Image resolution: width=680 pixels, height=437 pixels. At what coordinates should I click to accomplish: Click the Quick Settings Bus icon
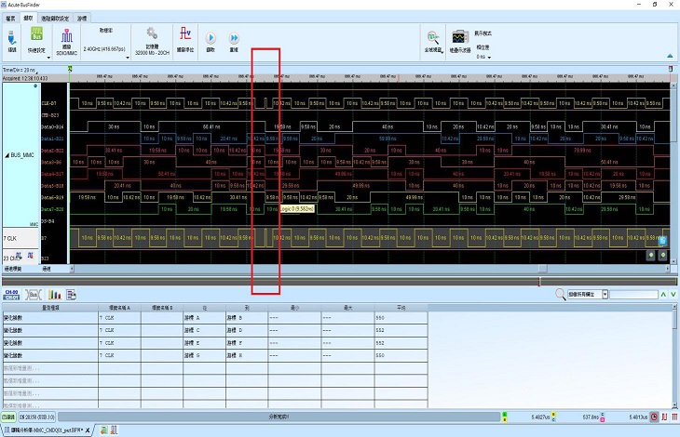point(38,33)
